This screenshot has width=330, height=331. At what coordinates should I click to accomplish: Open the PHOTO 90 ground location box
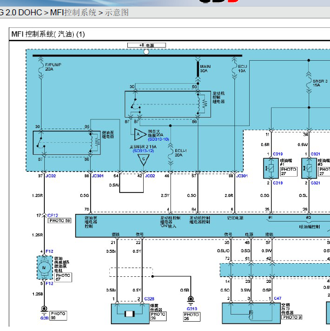tap(58, 316)
